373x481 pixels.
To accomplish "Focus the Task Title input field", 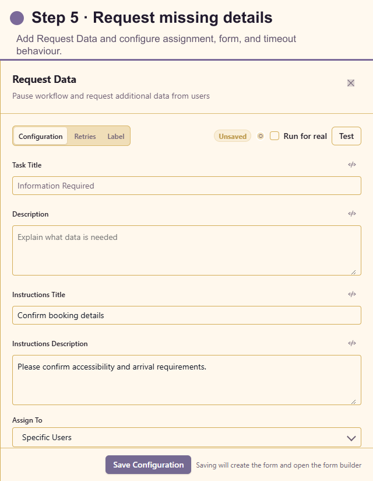I will [x=186, y=186].
